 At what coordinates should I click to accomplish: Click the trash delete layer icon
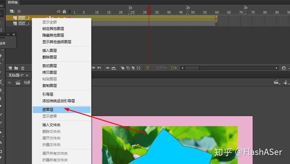coord(23,68)
